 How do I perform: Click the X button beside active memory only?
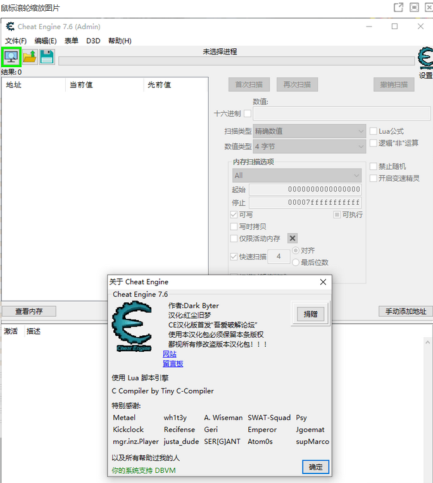(x=292, y=238)
